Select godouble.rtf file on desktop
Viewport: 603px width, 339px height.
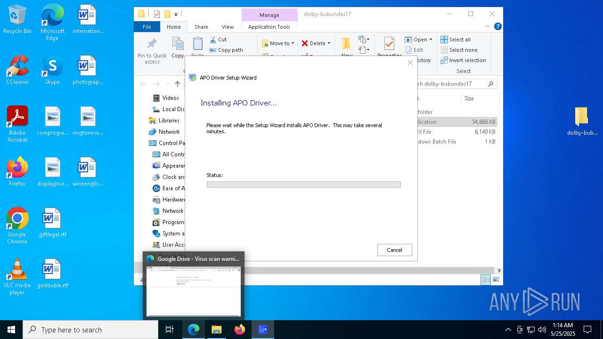[52, 274]
